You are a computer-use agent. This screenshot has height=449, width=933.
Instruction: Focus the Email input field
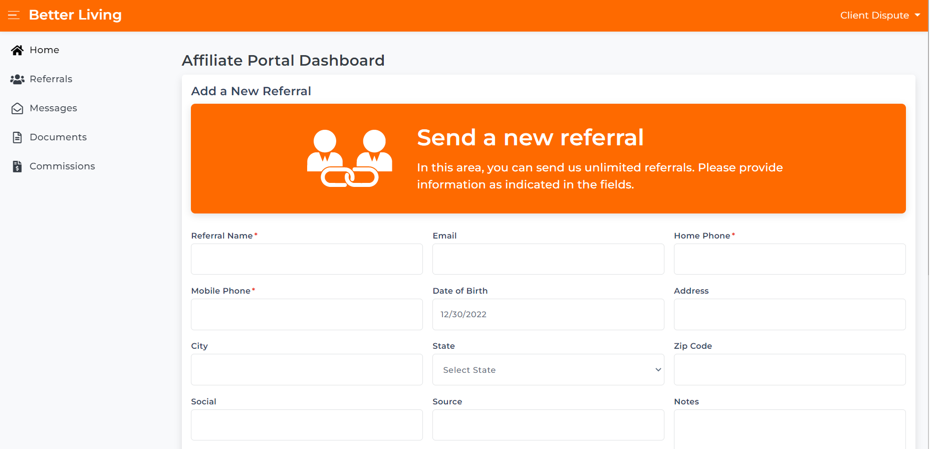548,259
